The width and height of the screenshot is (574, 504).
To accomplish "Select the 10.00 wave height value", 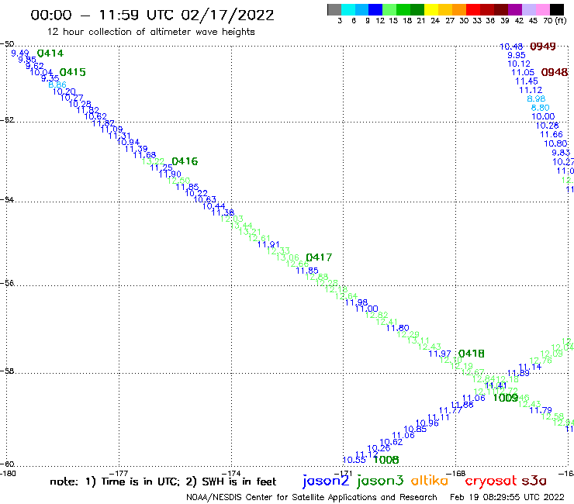I will [543, 117].
